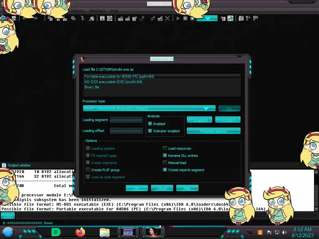This screenshot has width=319, height=239.
Task: Open the debugger selection dropdown in toolbar
Action: (x=207, y=18)
